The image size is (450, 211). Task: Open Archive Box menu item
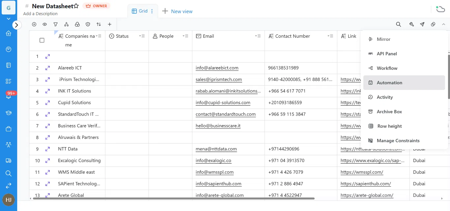tap(404, 112)
